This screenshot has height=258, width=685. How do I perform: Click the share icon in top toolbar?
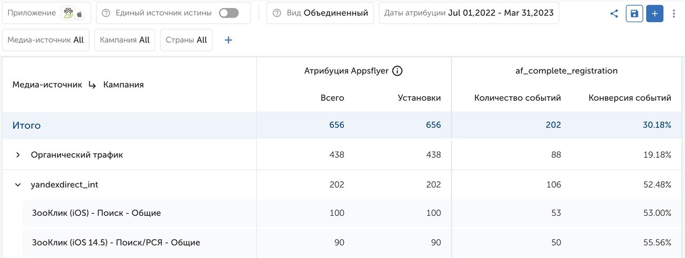point(614,13)
